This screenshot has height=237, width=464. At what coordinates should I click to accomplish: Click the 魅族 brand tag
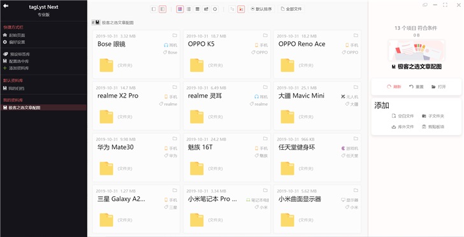pyautogui.click(x=261, y=155)
